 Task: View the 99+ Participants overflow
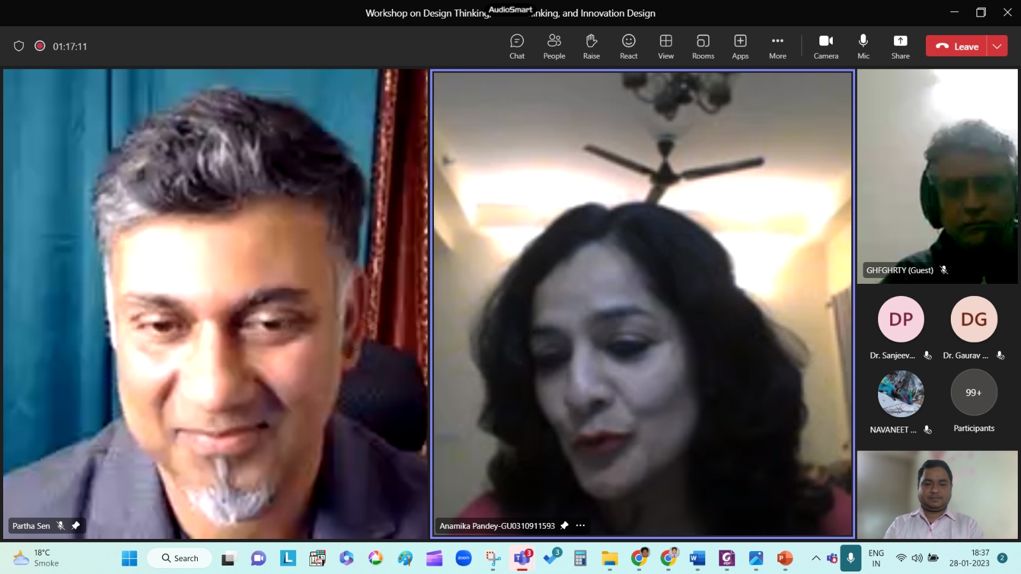tap(974, 393)
